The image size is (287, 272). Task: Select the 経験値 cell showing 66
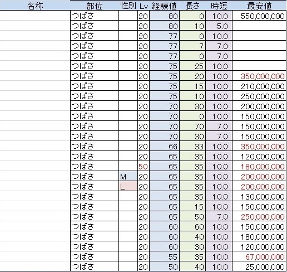pos(165,146)
